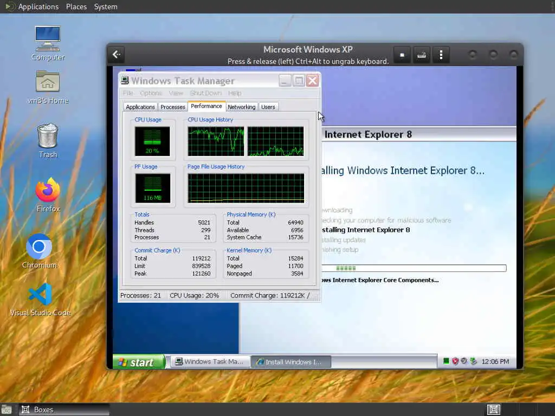The image size is (555, 416).
Task: Click Physical Memory Available value 6956
Action: (297, 230)
